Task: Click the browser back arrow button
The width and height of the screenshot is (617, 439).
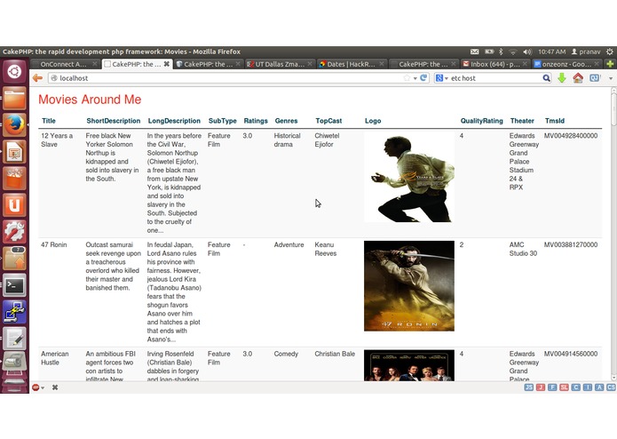Action: click(37, 78)
